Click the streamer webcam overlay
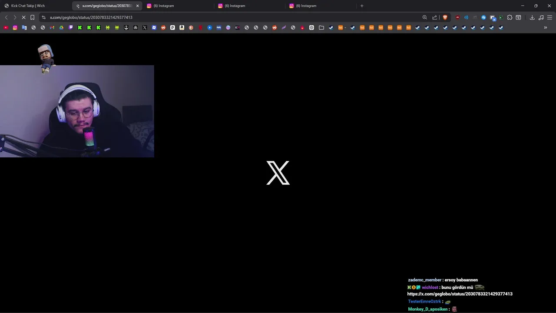 [x=77, y=111]
